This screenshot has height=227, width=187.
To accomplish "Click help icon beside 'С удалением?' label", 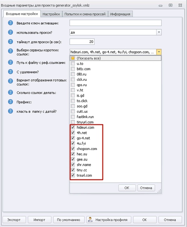I will (x=11, y=72).
